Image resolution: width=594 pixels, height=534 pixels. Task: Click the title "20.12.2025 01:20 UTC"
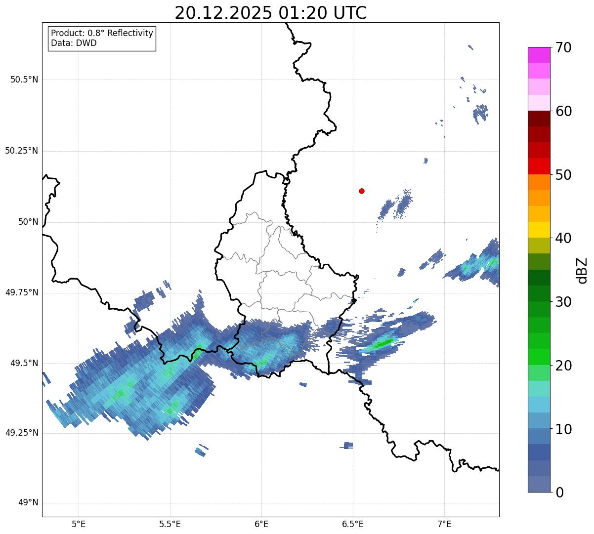(x=271, y=13)
